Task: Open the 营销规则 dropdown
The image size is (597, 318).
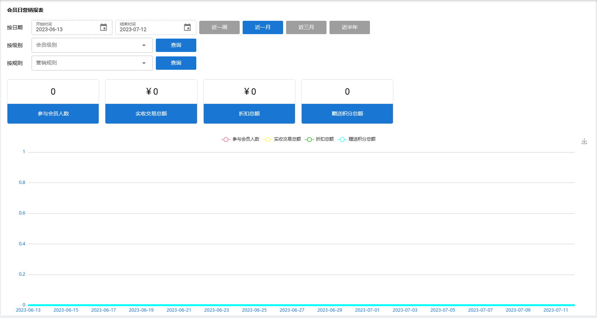Action: pos(92,63)
